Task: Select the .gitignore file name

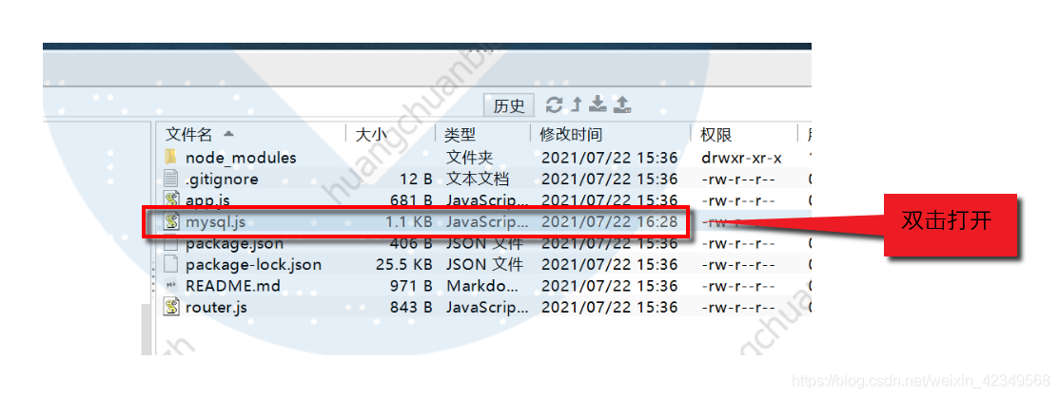Action: point(222,180)
